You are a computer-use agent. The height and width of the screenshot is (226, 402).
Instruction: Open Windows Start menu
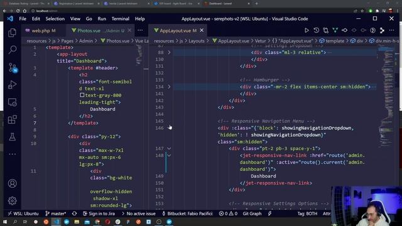point(4,222)
